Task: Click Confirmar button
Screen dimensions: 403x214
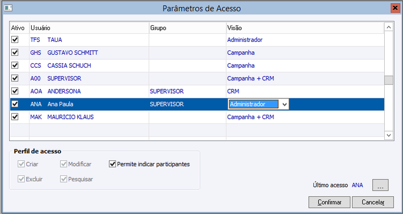Action: pos(329,202)
